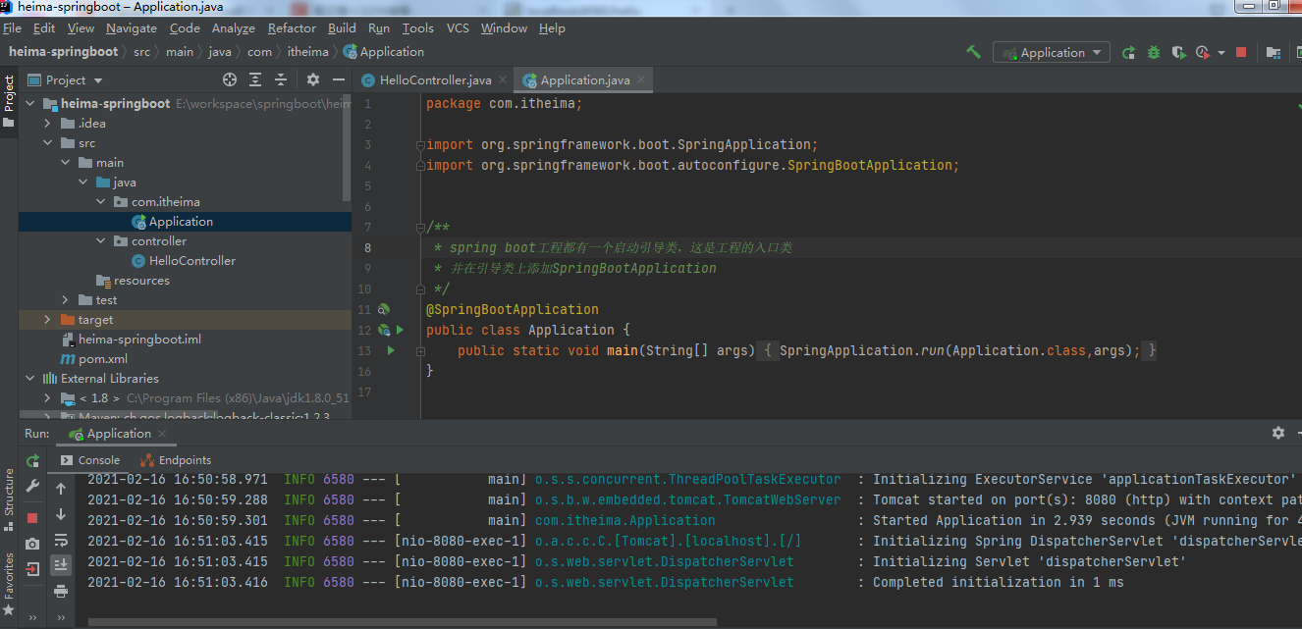Pin the Run tool window via options gear

(x=1277, y=433)
